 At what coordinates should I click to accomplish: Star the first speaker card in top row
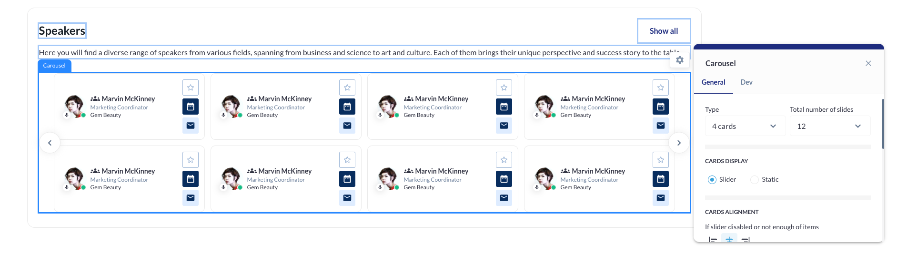click(x=191, y=88)
